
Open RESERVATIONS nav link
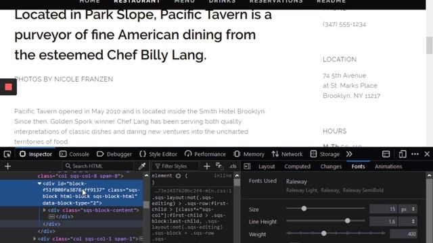click(x=276, y=1)
